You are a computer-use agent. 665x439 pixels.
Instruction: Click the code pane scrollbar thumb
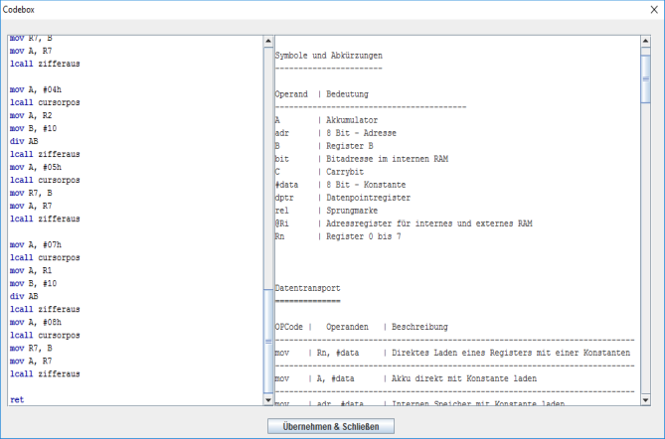(266, 340)
